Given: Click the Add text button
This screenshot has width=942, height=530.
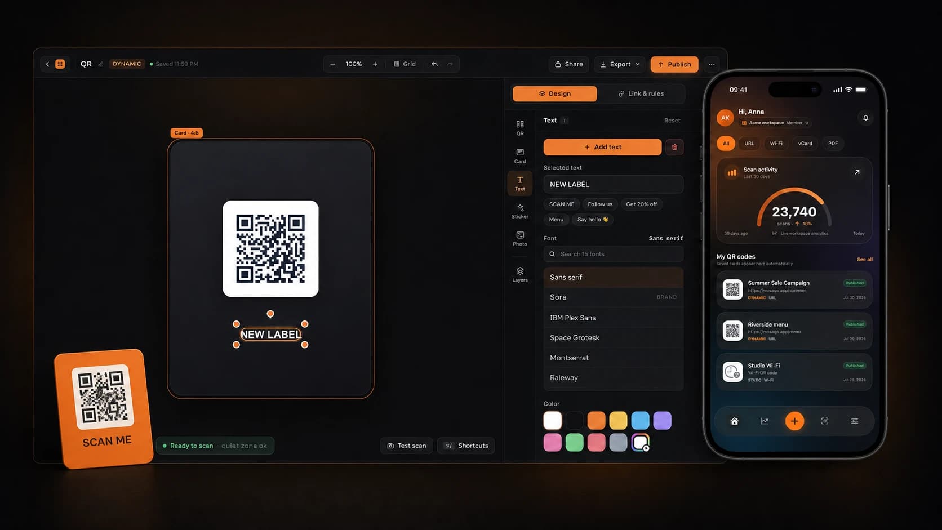Looking at the screenshot, I should point(602,147).
